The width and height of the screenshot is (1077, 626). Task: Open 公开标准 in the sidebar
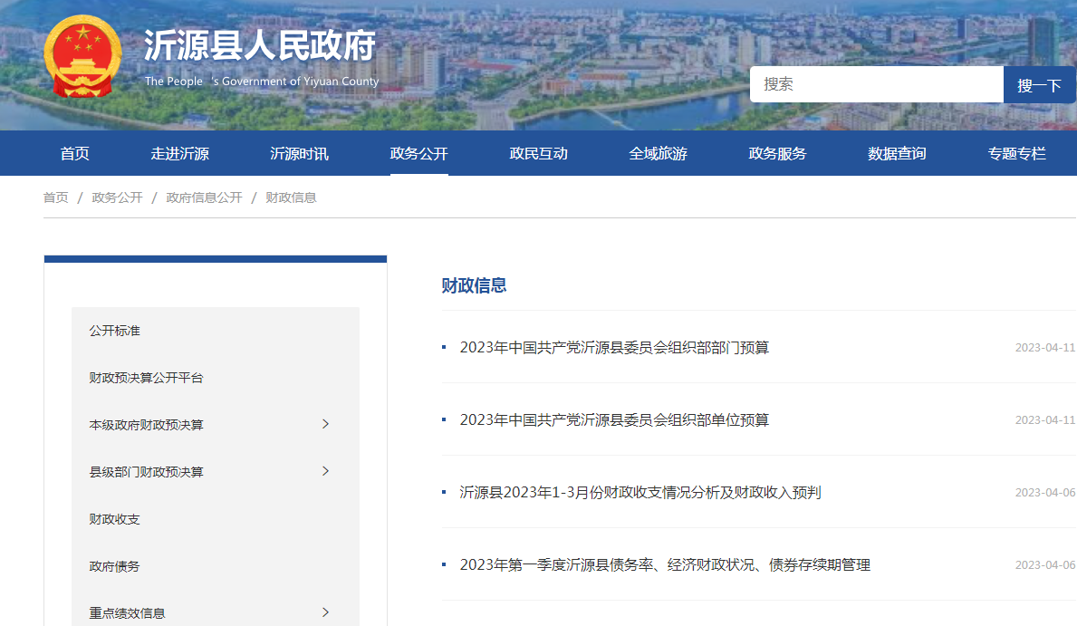(x=115, y=331)
